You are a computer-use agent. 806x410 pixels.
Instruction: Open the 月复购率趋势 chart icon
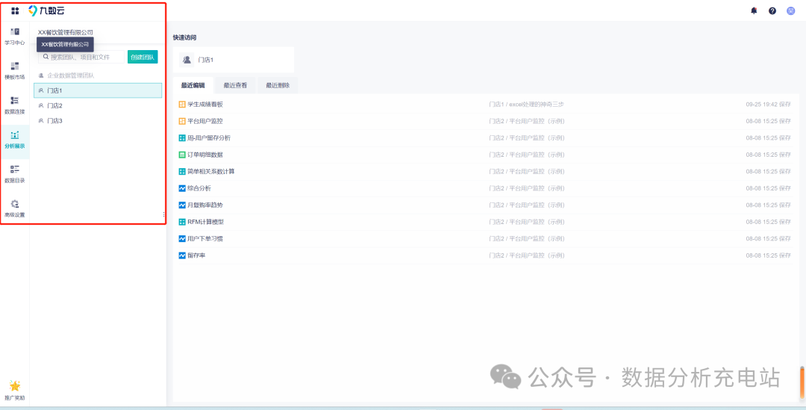181,205
